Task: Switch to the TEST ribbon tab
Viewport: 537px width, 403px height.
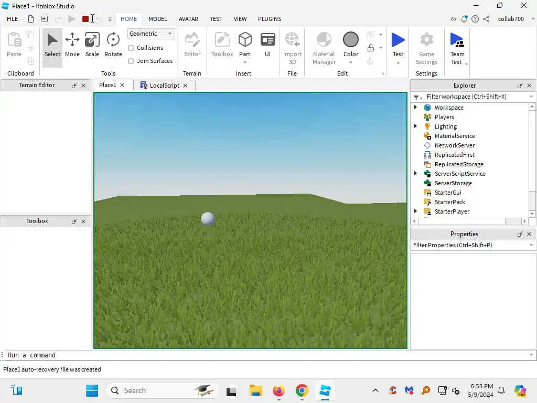Action: [216, 19]
